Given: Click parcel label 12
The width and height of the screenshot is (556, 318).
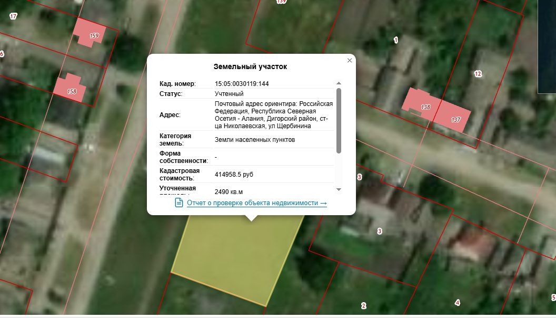Looking at the screenshot, I should pyautogui.click(x=478, y=73).
